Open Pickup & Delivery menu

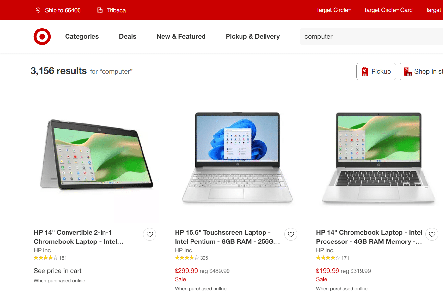[253, 37]
